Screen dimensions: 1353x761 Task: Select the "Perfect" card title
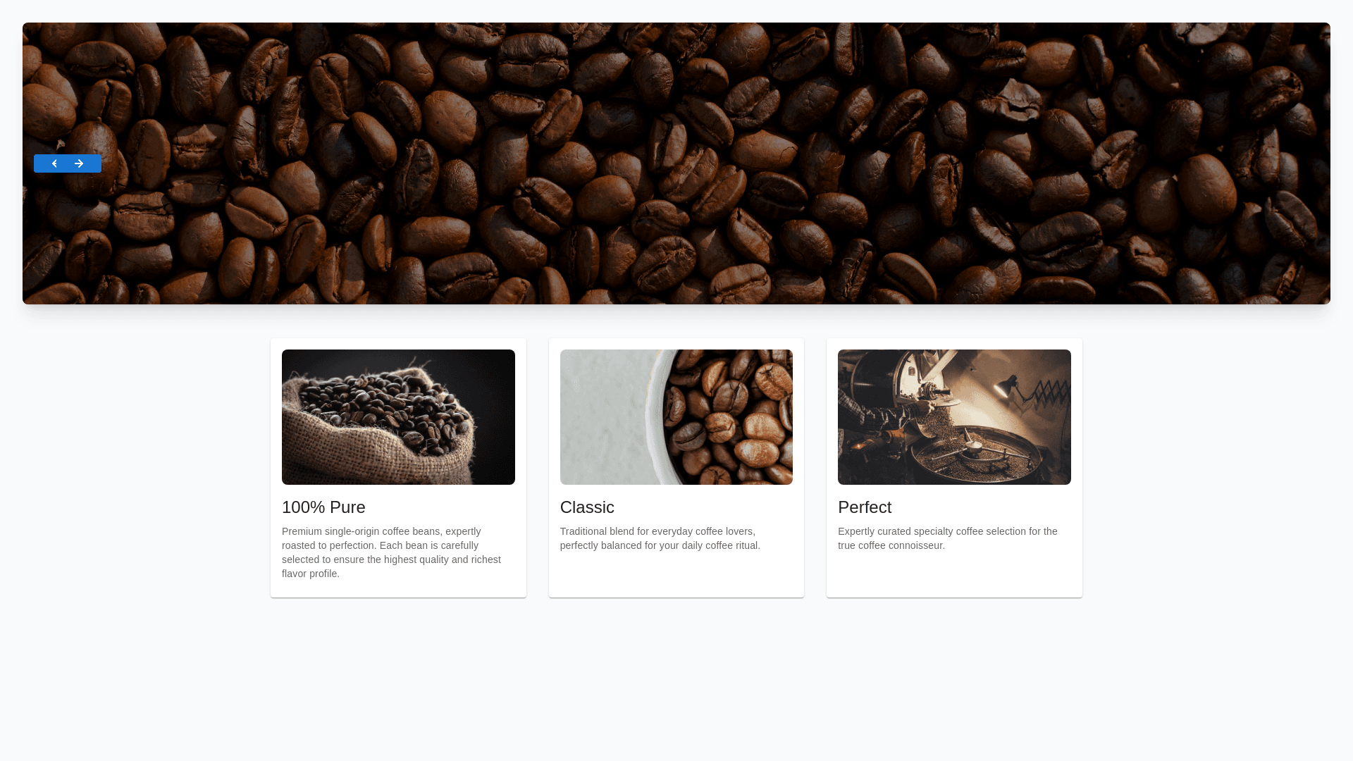(865, 507)
